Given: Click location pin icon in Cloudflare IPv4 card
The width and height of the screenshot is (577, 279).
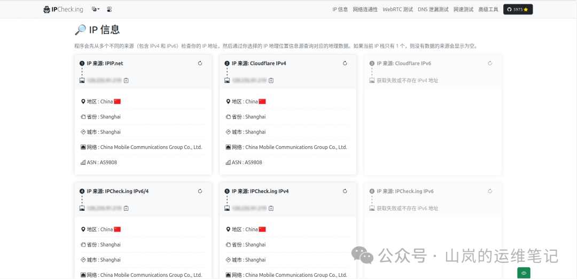Looking at the screenshot, I should click(228, 101).
